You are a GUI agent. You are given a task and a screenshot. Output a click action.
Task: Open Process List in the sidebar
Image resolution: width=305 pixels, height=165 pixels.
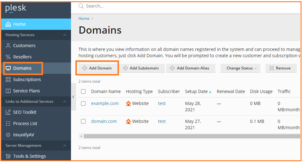[x=36, y=124]
